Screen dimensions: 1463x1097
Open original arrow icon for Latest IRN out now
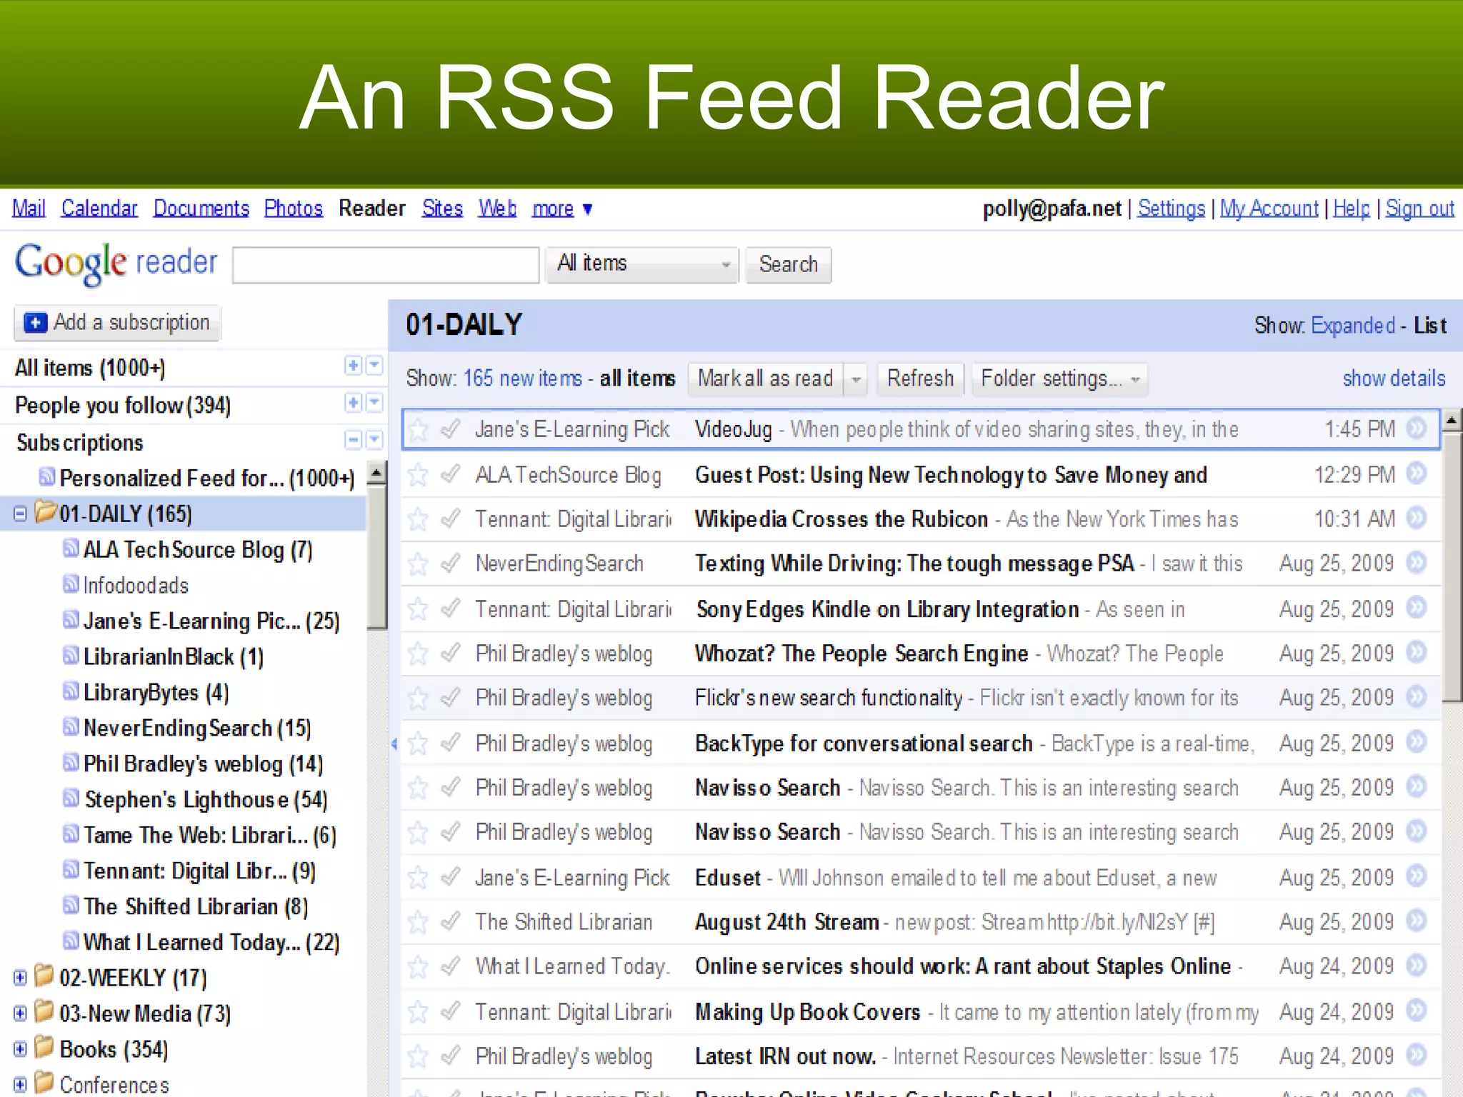click(1417, 1055)
